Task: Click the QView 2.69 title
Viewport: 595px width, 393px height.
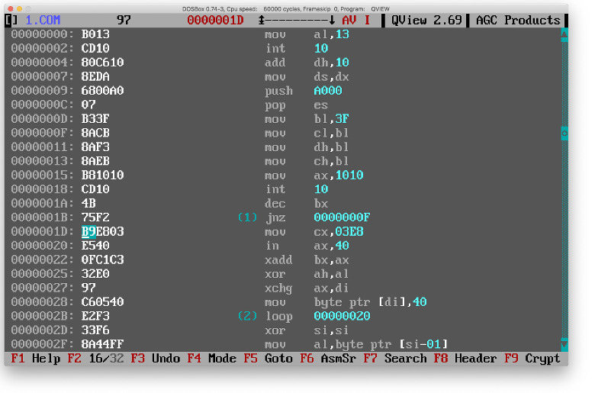Action: pos(426,20)
